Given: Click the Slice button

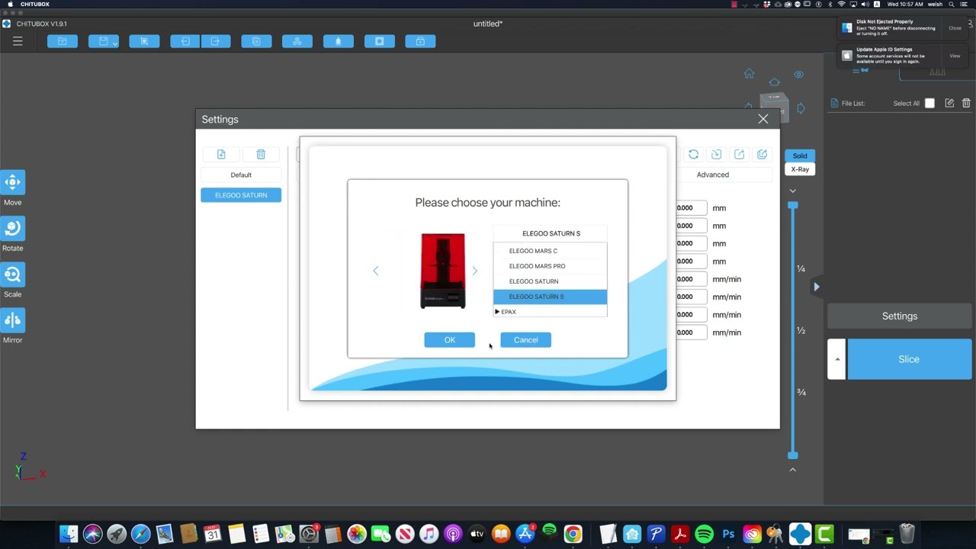Looking at the screenshot, I should (x=909, y=359).
